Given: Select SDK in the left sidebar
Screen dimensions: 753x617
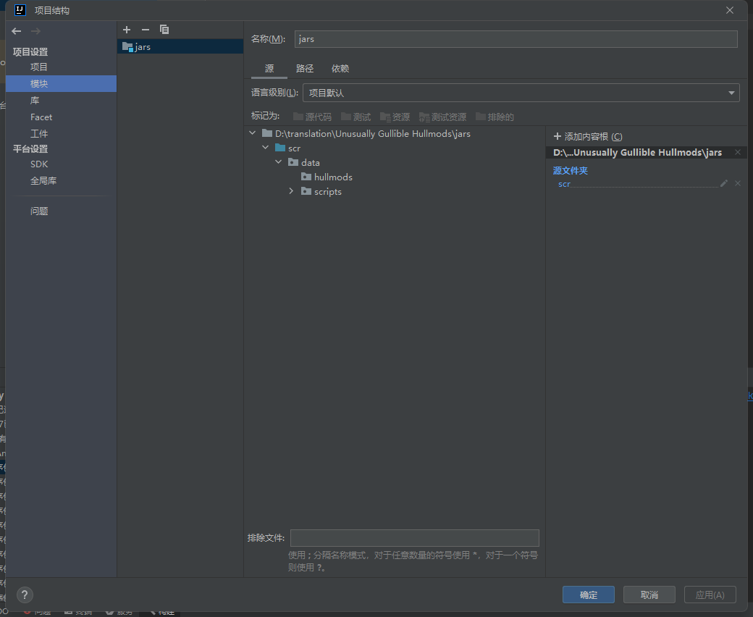Looking at the screenshot, I should tap(39, 164).
